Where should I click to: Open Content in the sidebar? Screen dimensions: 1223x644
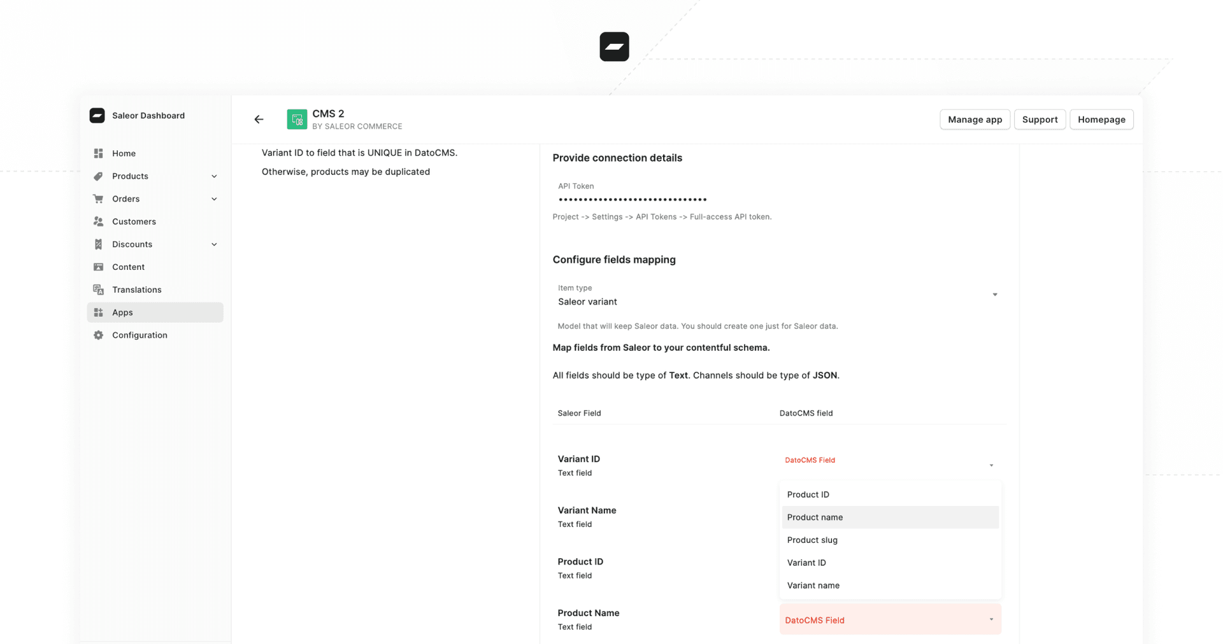(155, 267)
